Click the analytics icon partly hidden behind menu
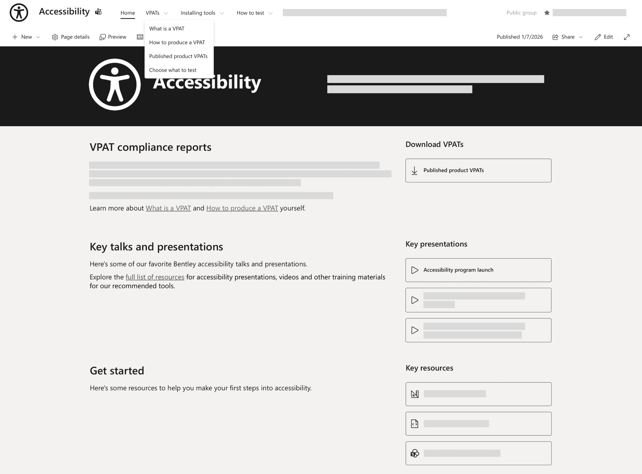 (140, 37)
